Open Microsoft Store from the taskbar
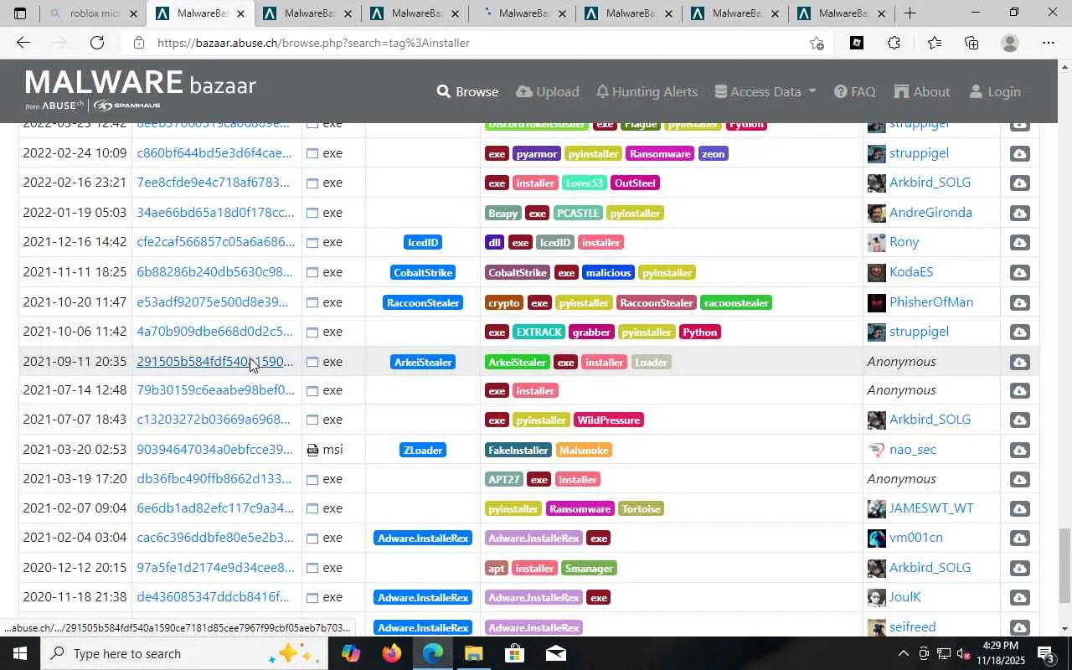1072x670 pixels. point(514,653)
